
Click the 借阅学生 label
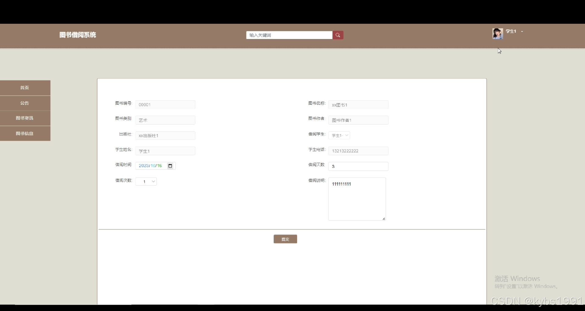coord(317,134)
